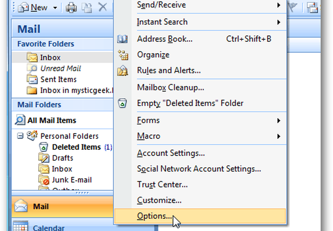Expand the Send/Receive submenu arrow
Viewport: 333px width, 231px height.
pyautogui.click(x=279, y=5)
